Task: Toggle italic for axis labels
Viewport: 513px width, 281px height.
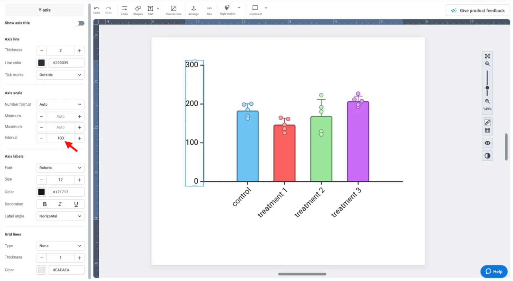Action: point(60,204)
